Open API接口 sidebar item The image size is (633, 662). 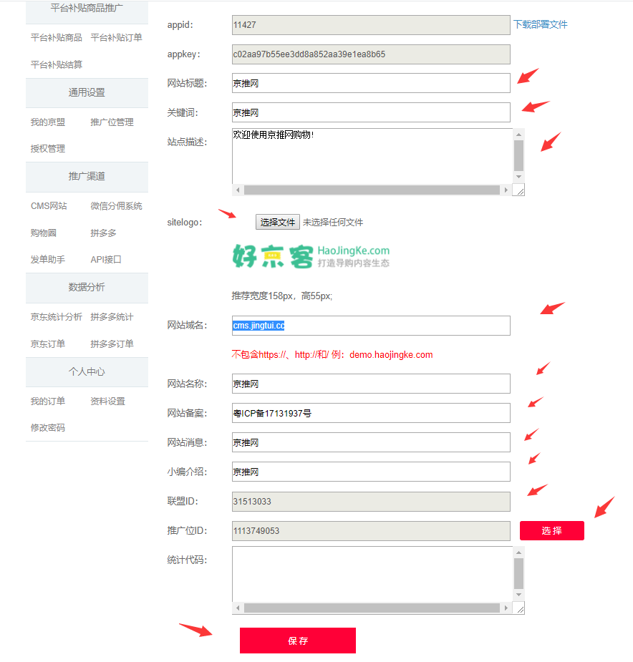click(x=106, y=260)
